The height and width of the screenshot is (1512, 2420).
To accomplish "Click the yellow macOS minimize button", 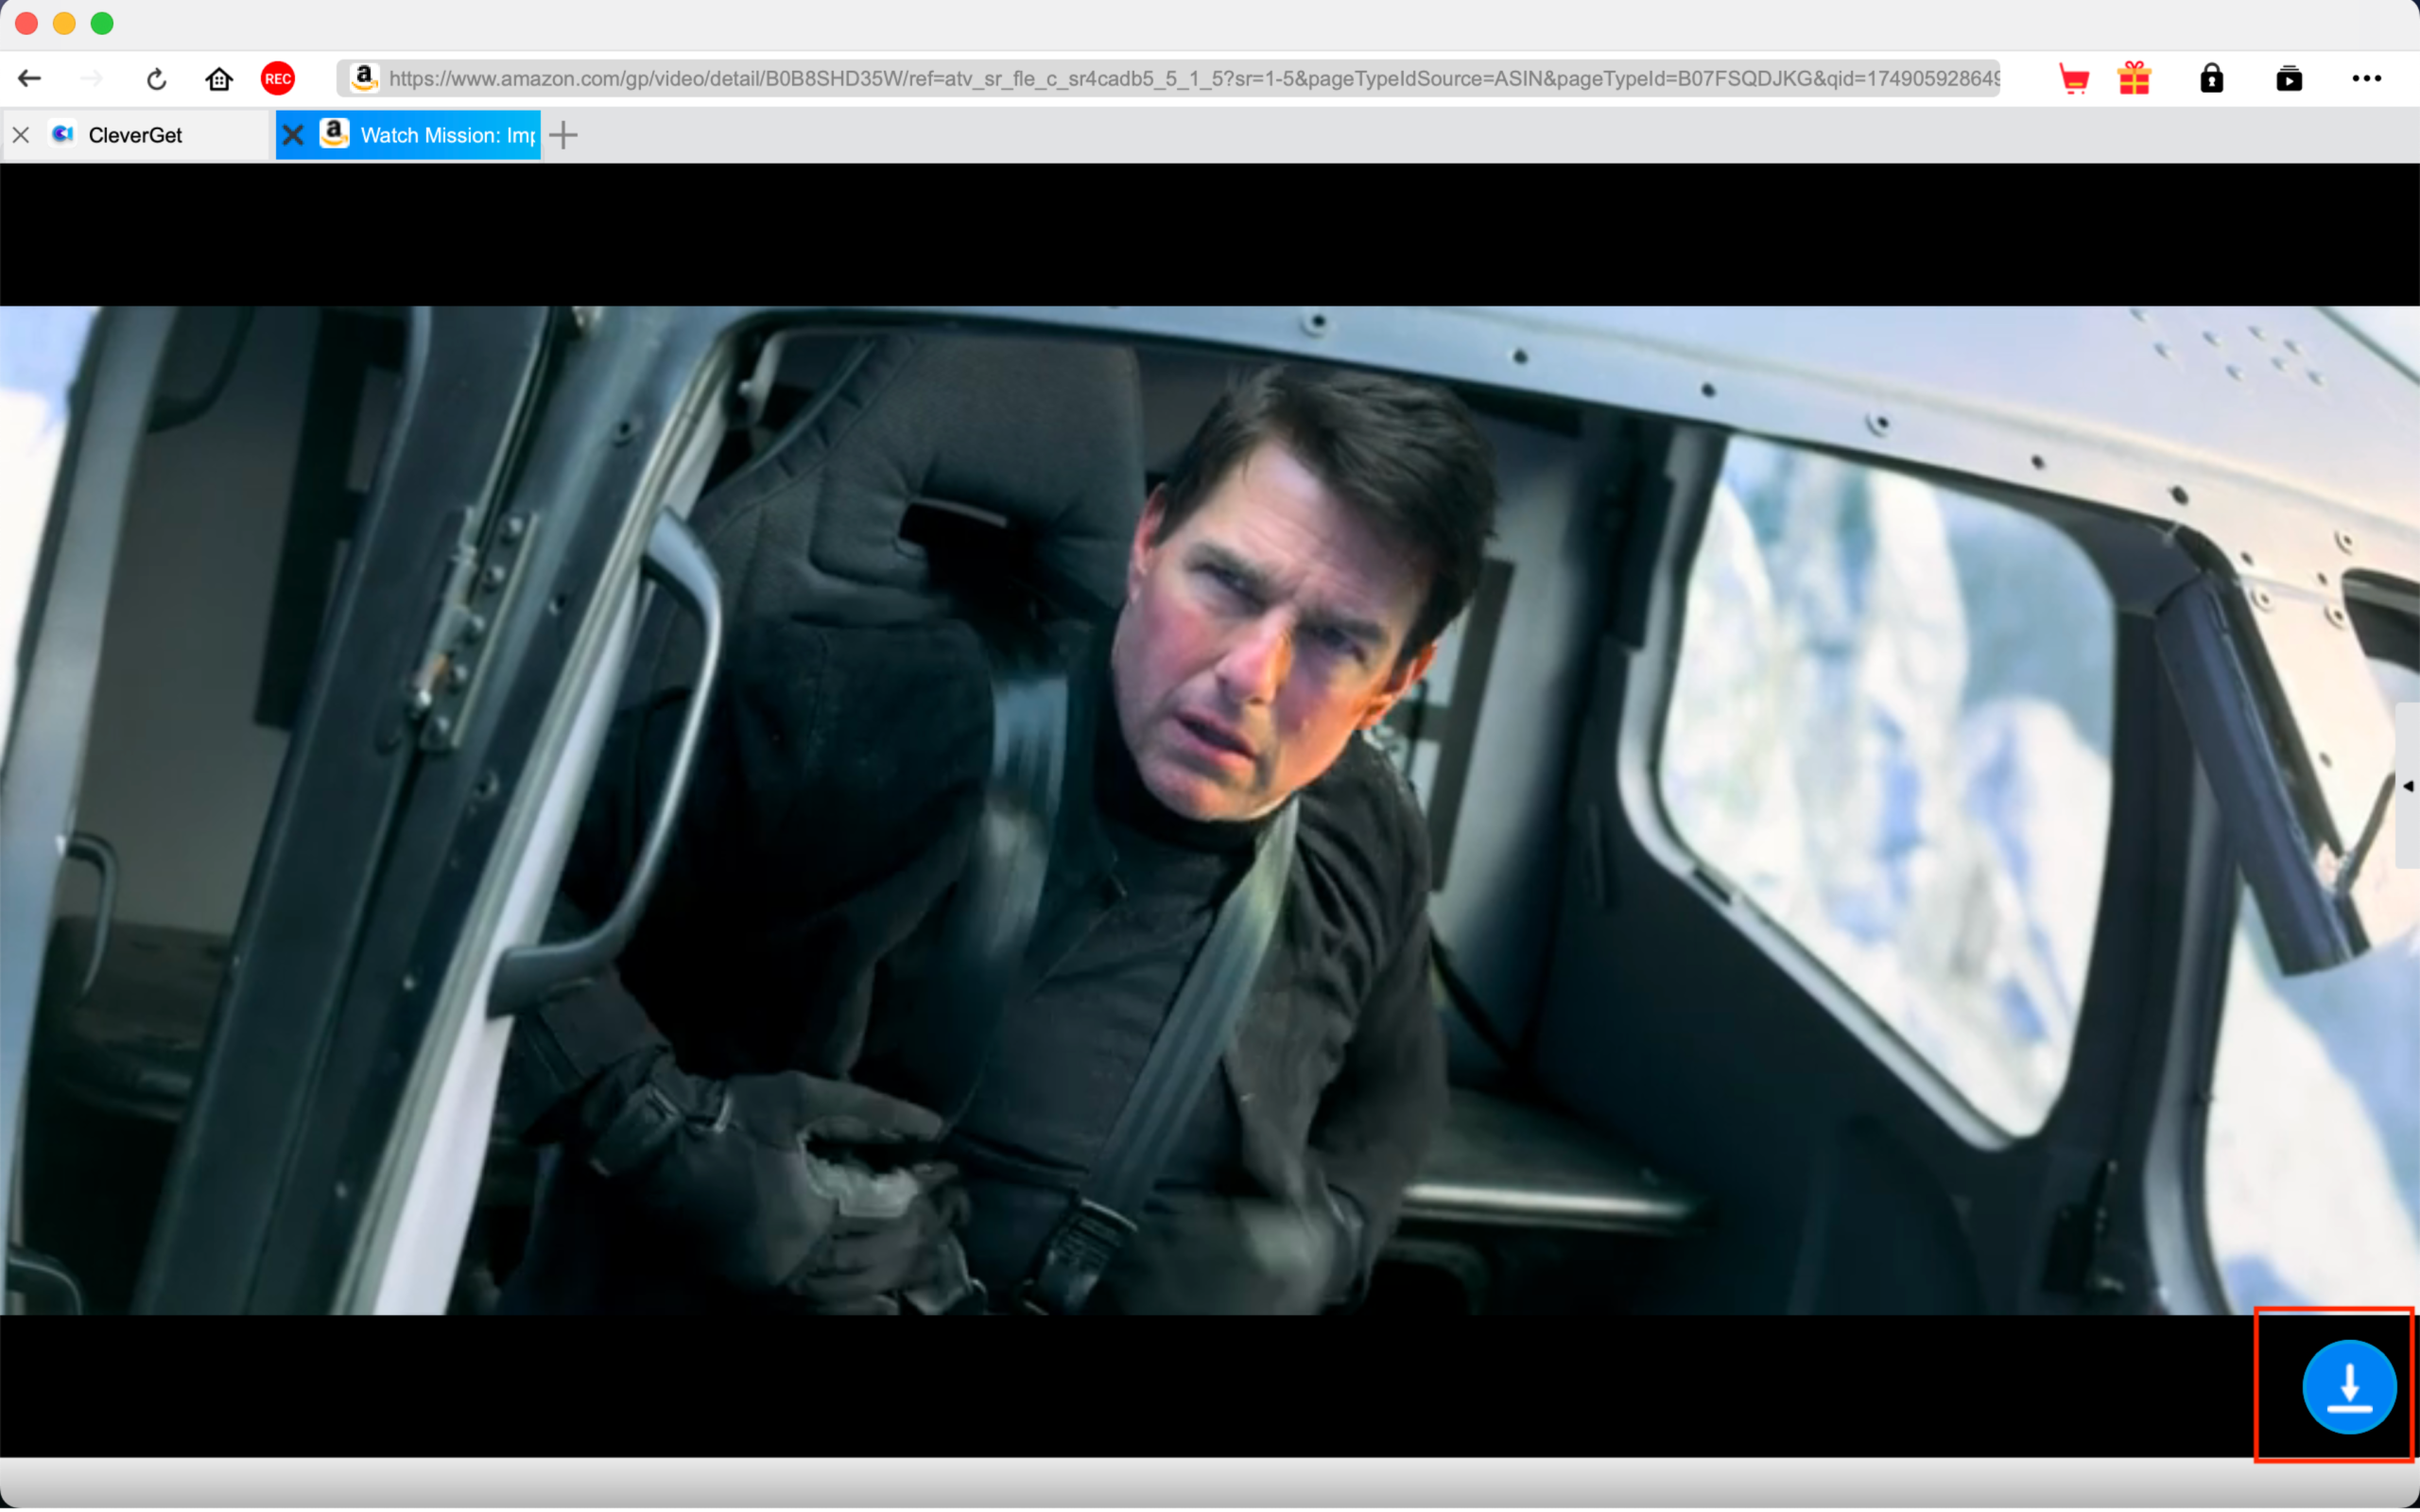I will (x=64, y=23).
